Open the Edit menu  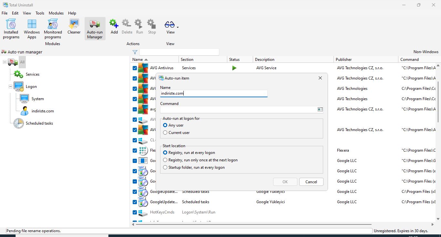[x=15, y=13]
